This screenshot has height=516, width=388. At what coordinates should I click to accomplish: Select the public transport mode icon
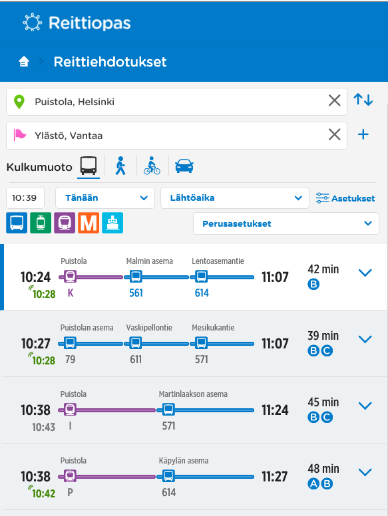click(x=89, y=166)
